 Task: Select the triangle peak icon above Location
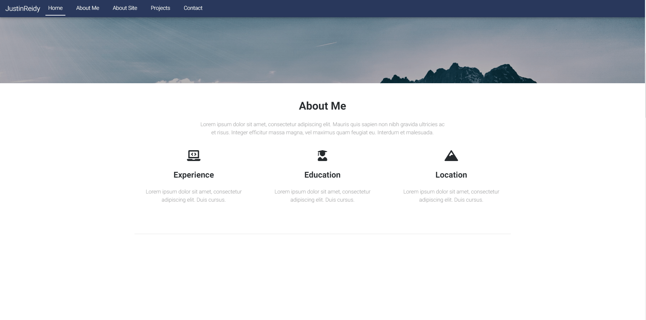coord(451,156)
